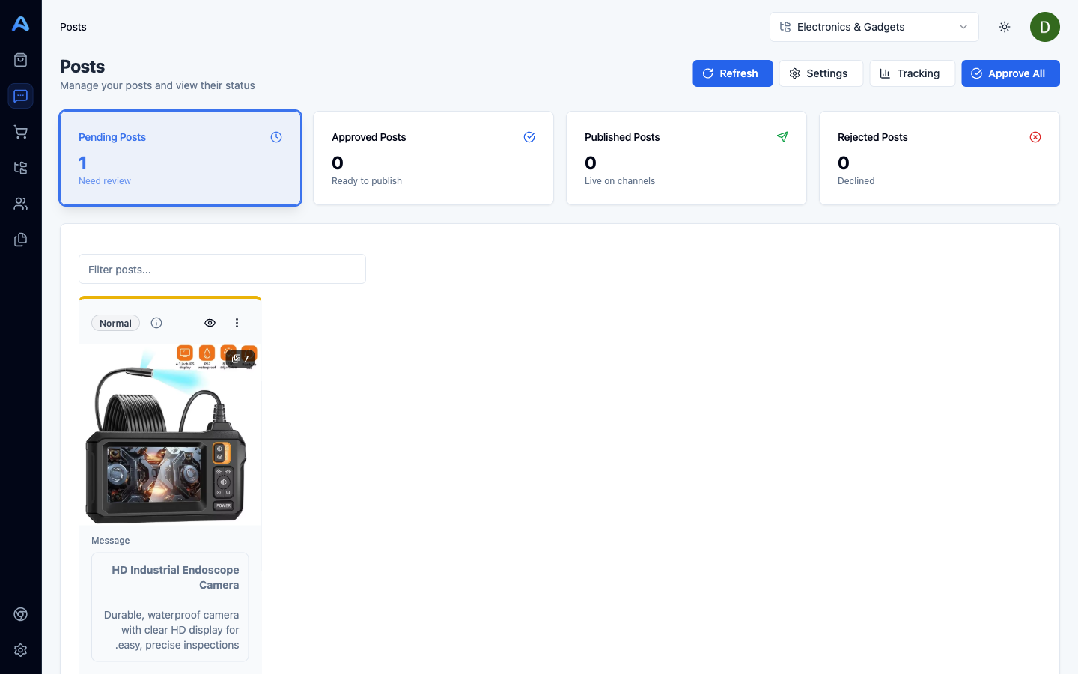Toggle the light/dark theme sun icon

[x=1005, y=27]
